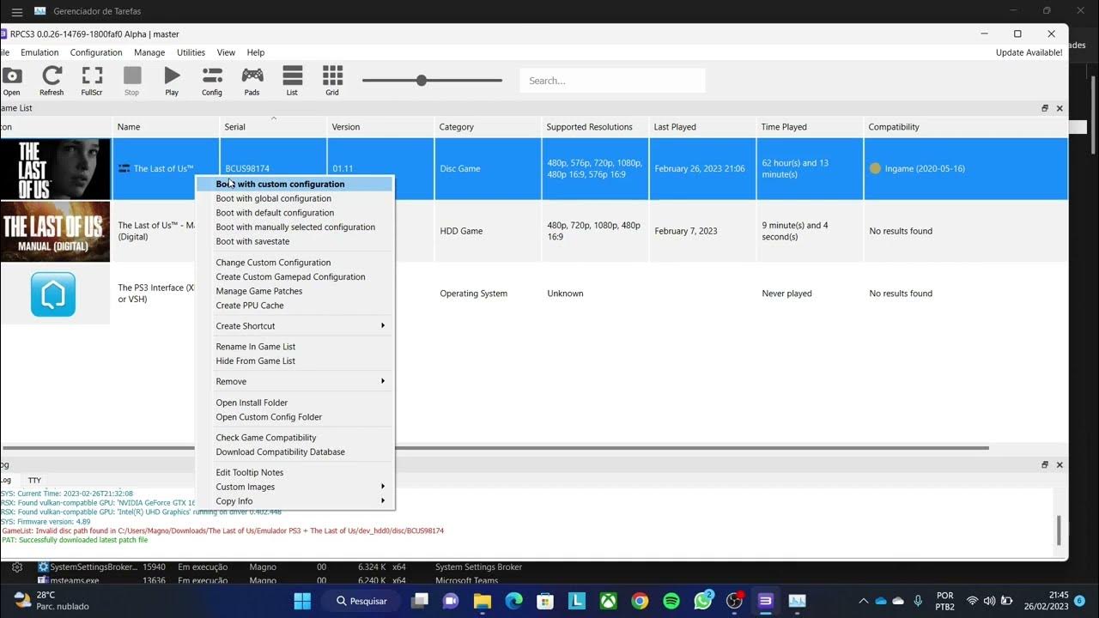The image size is (1099, 618).
Task: Float the Log panel
Action: [1045, 465]
